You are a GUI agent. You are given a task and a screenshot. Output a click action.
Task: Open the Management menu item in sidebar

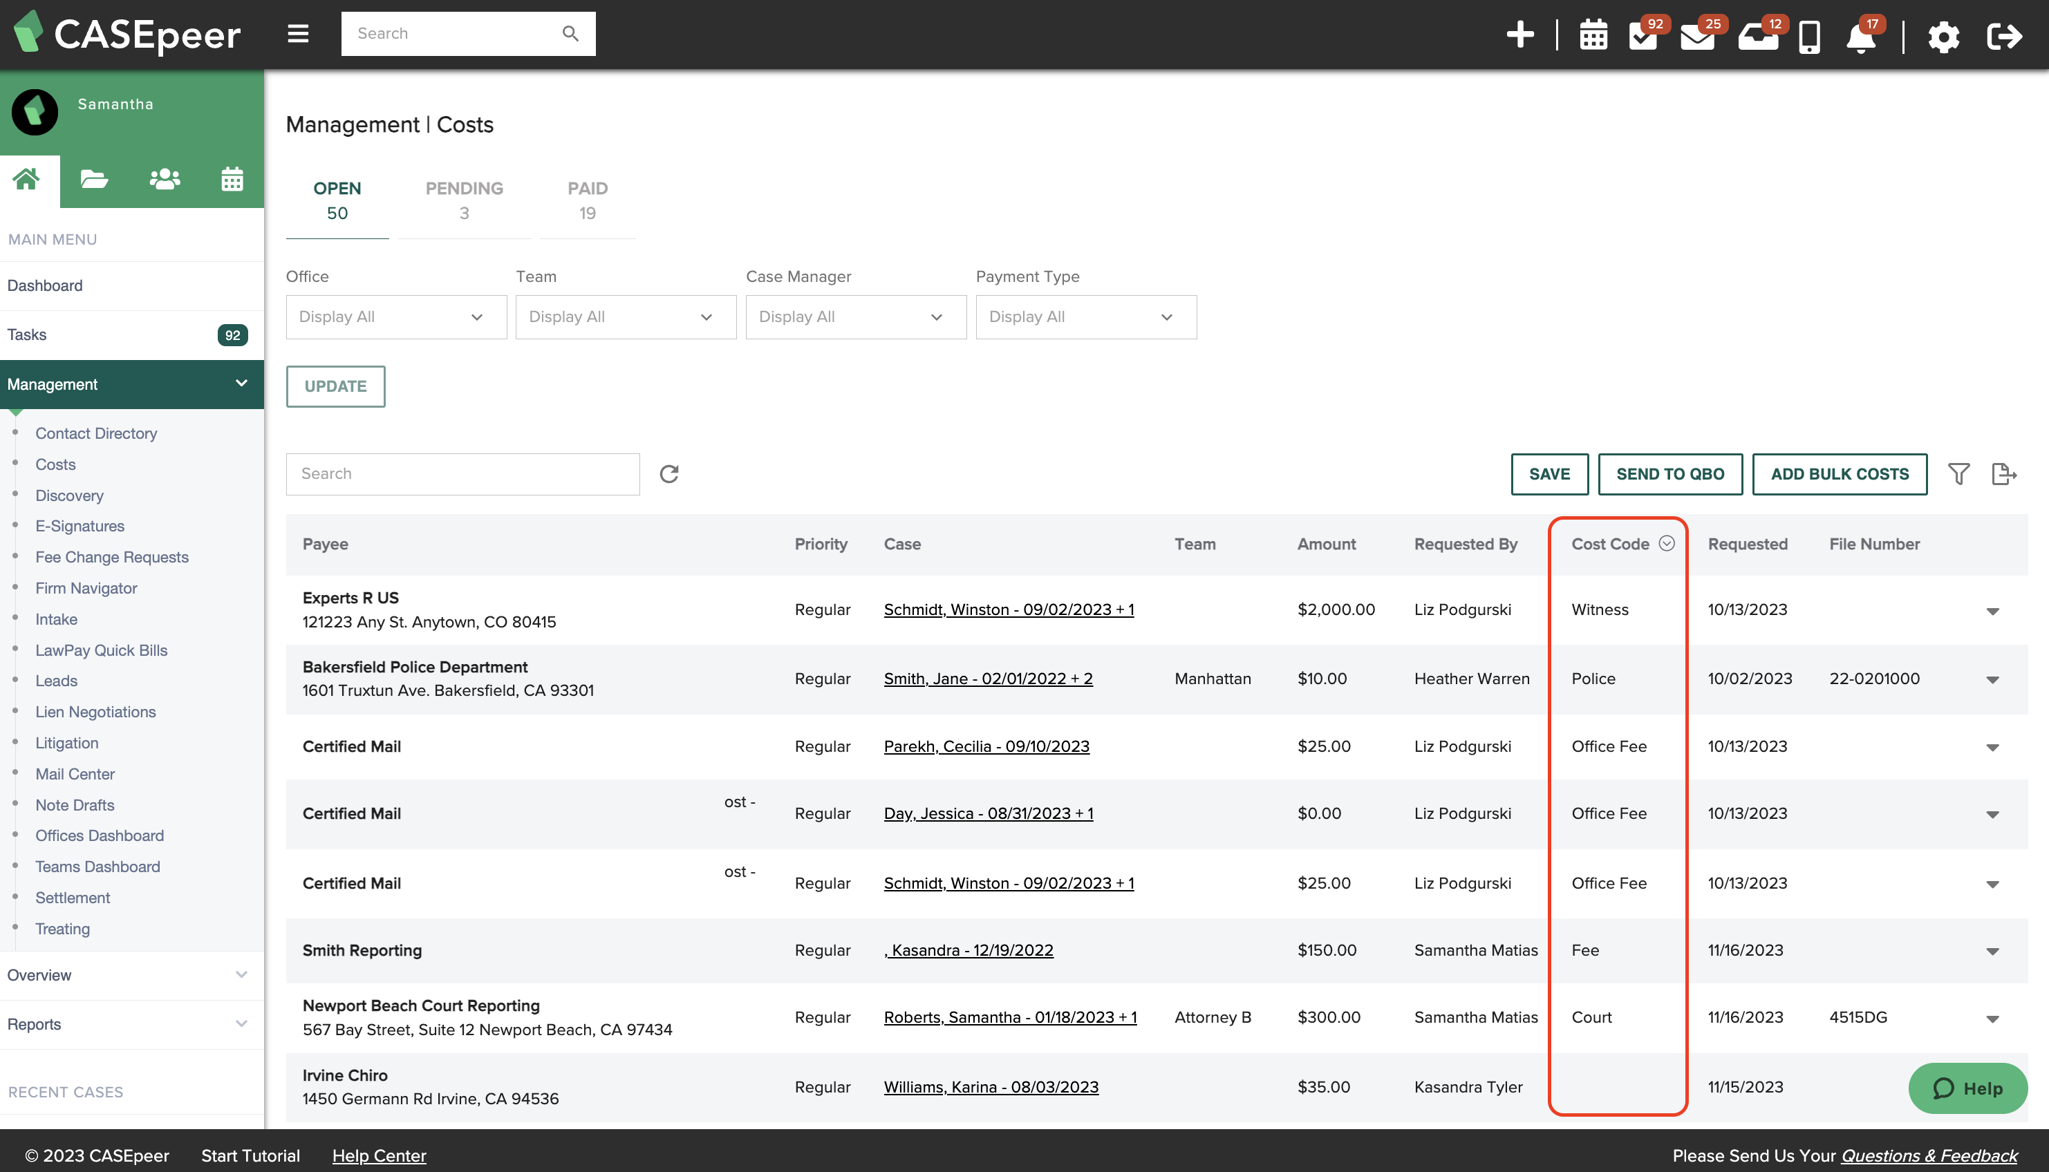click(125, 384)
